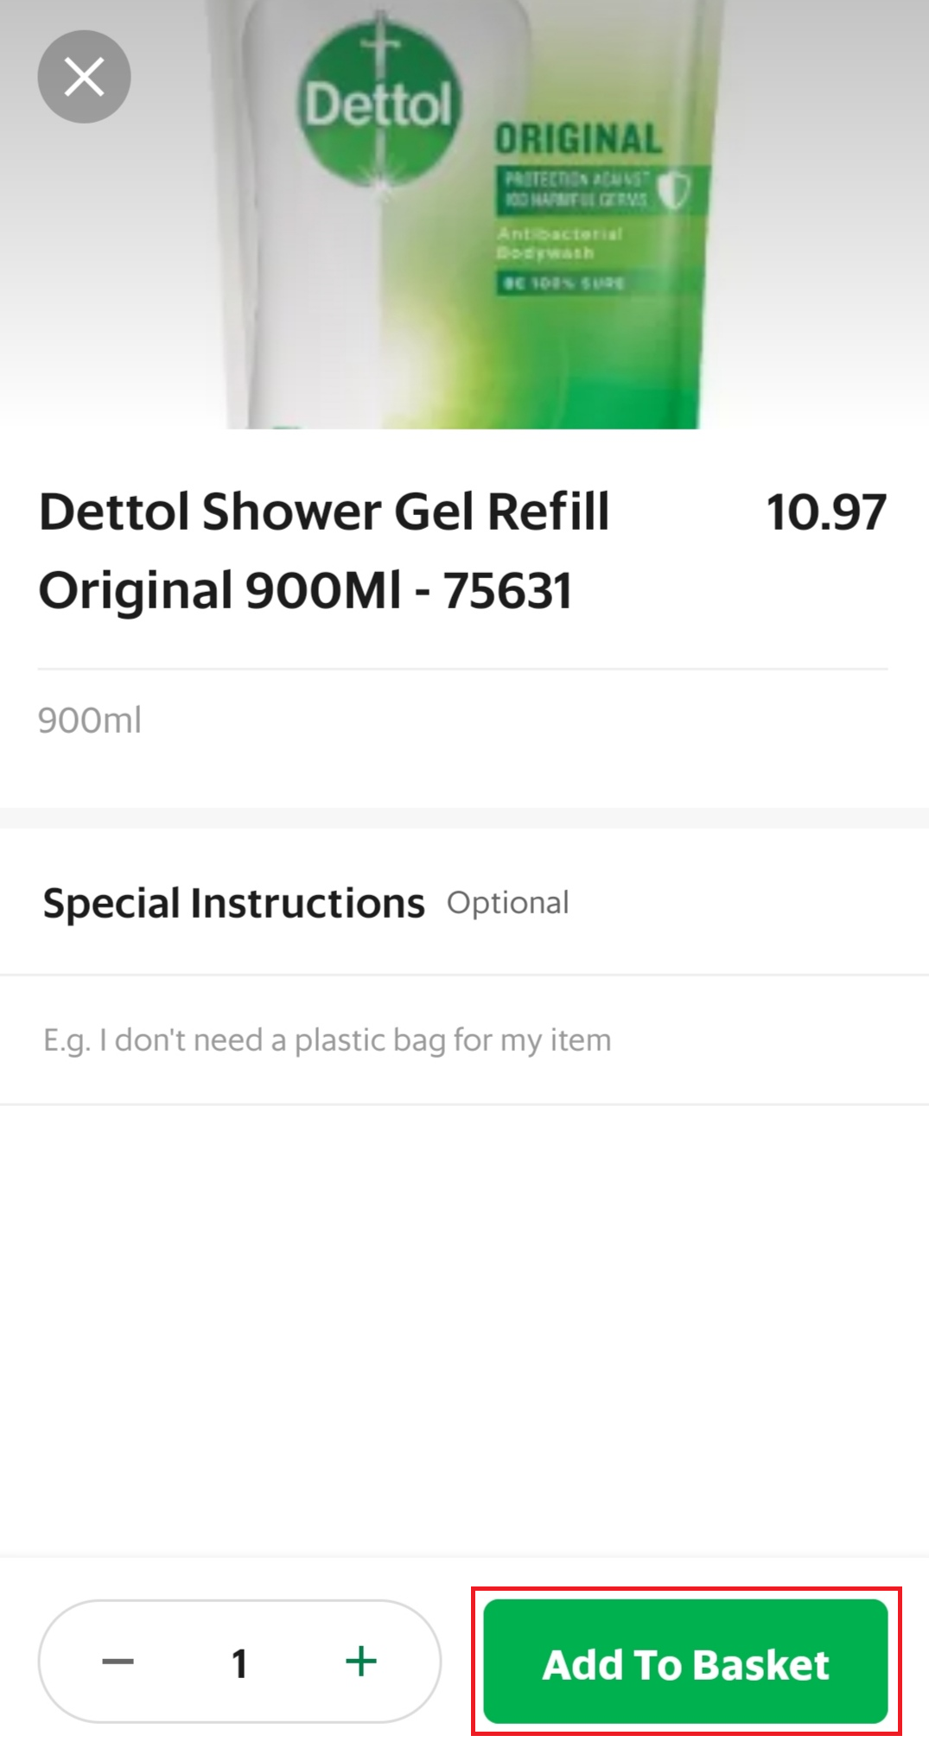Screen dimensions: 929x1761
Task: Tap the Antibacterial Bodywash label on the pack
Action: point(558,243)
